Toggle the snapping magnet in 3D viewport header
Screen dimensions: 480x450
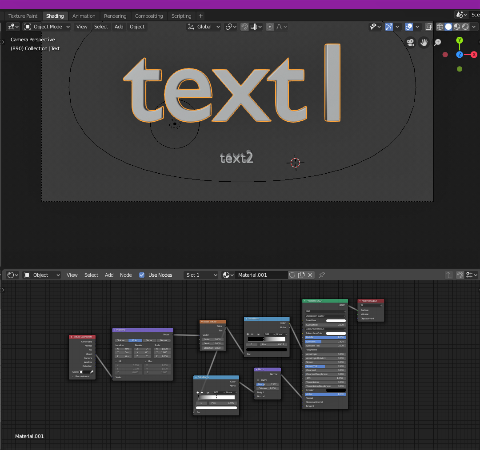point(244,26)
